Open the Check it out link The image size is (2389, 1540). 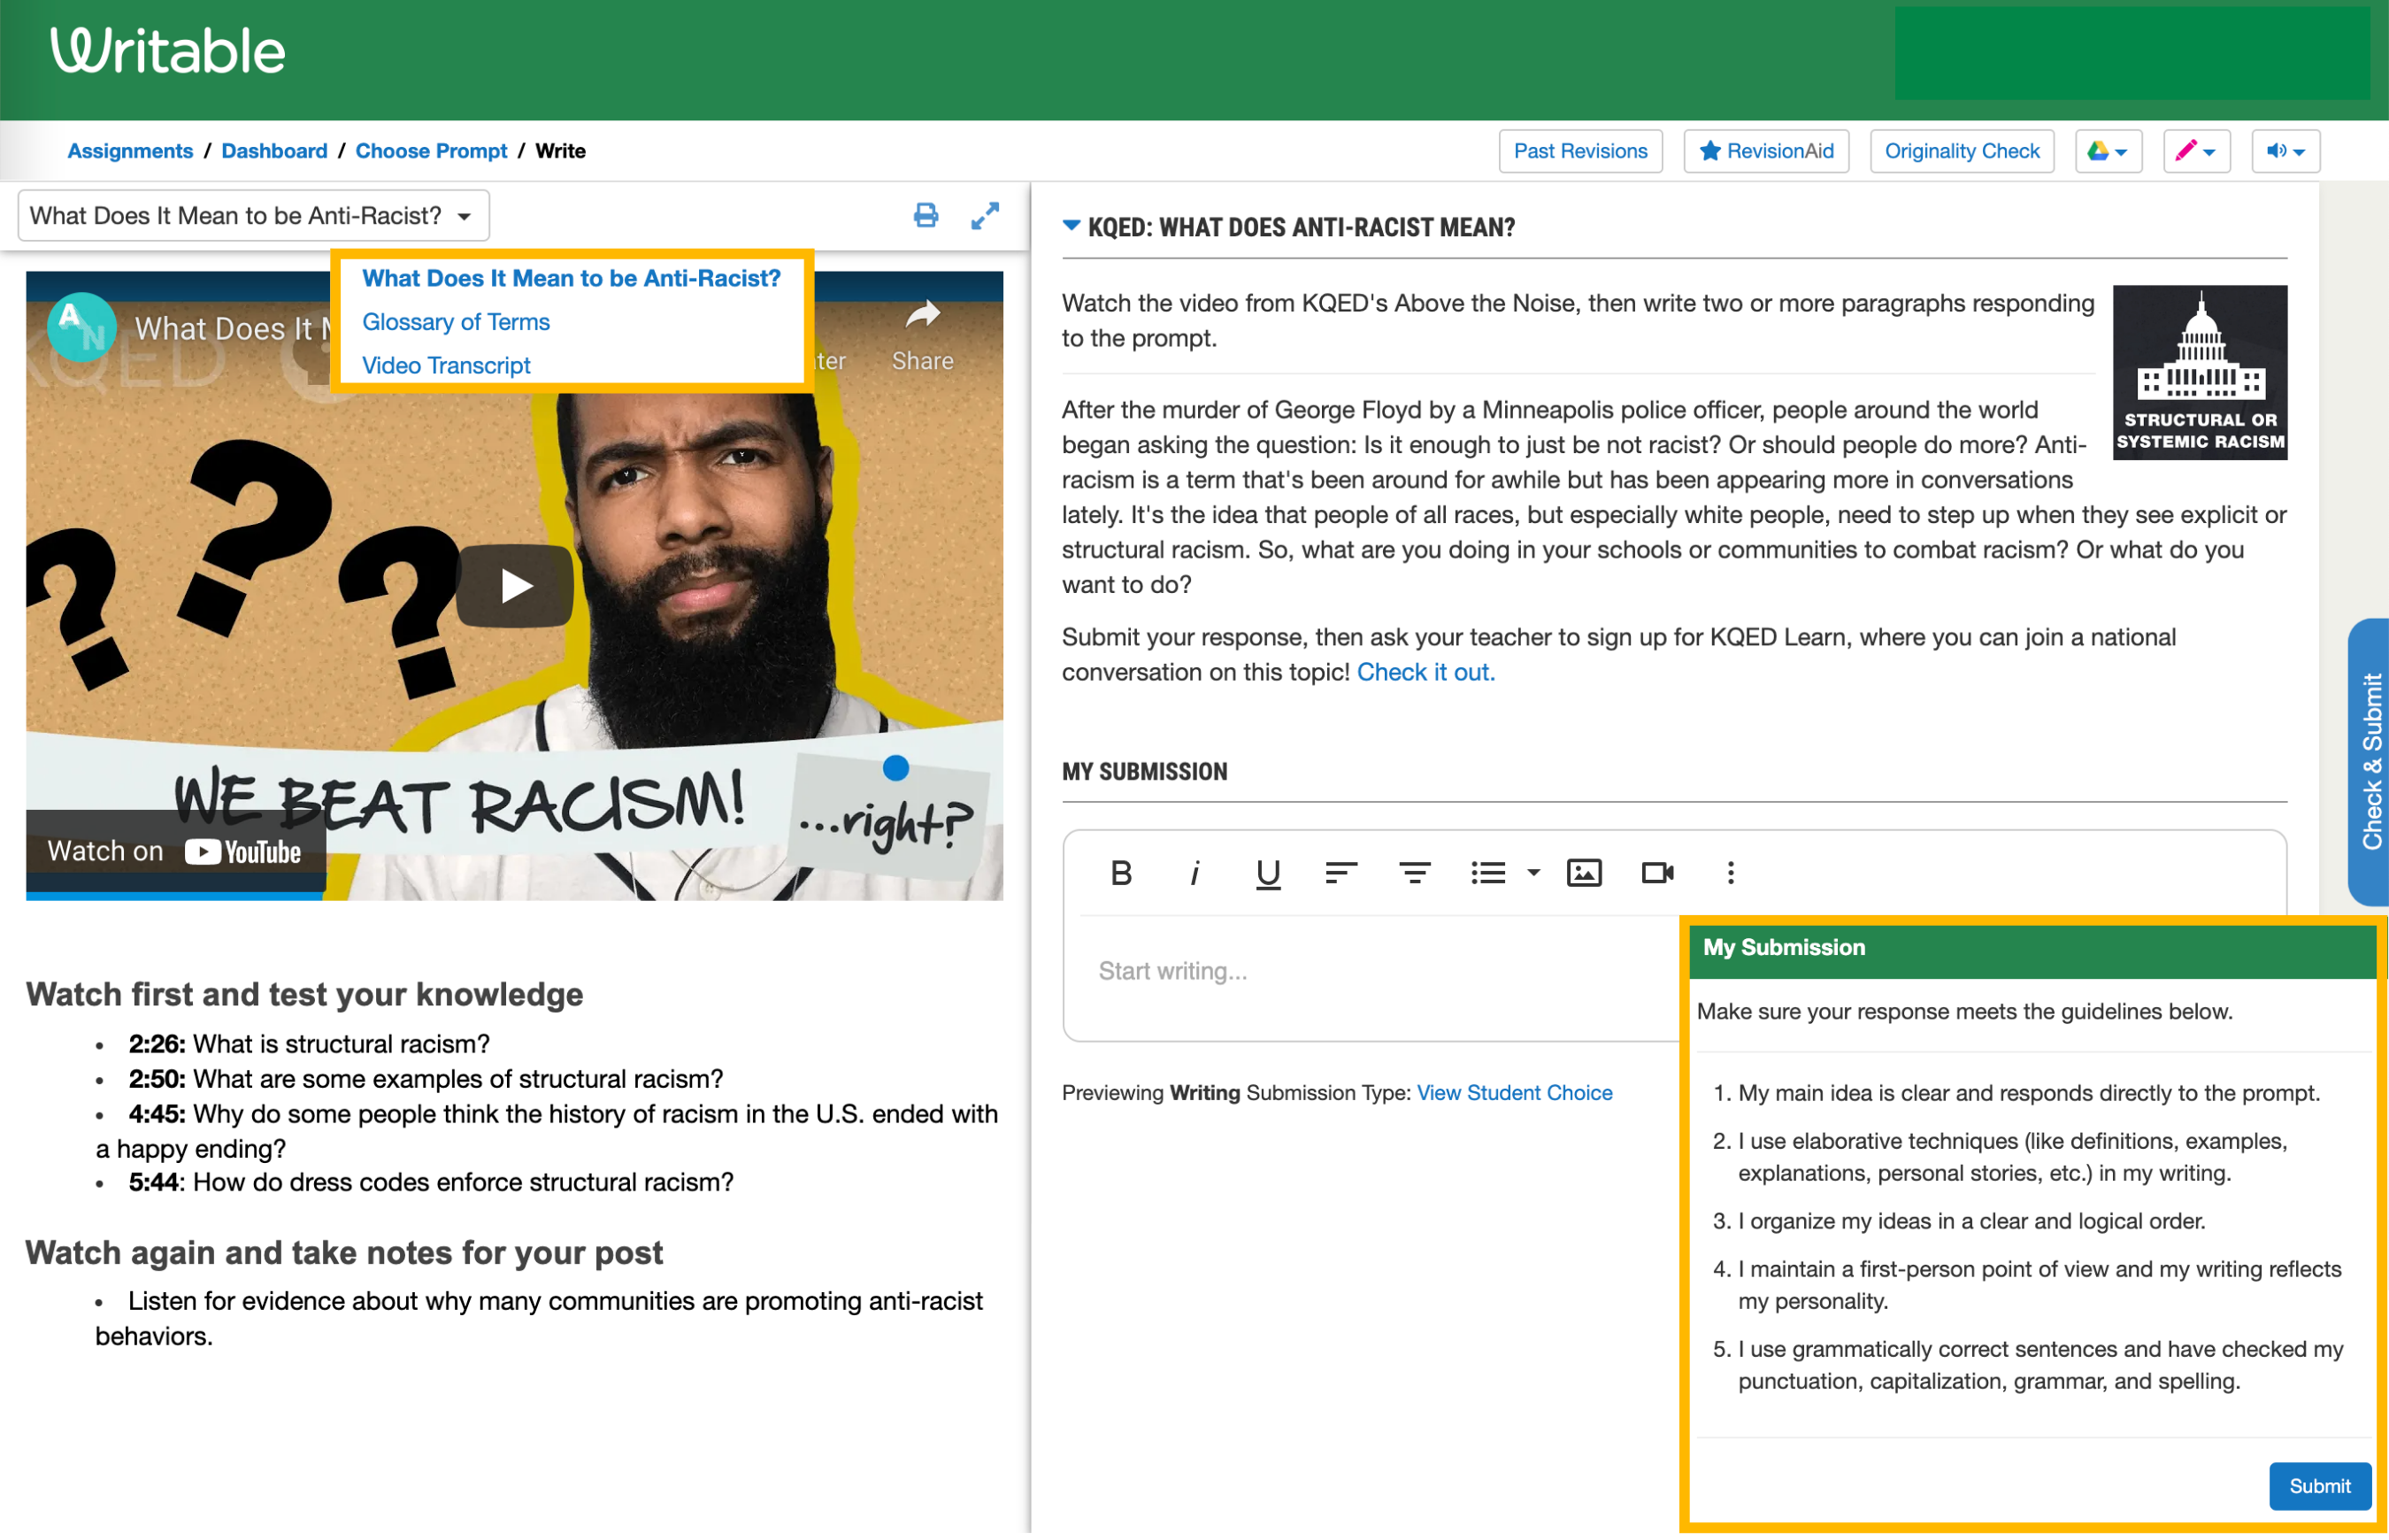[x=1425, y=673]
